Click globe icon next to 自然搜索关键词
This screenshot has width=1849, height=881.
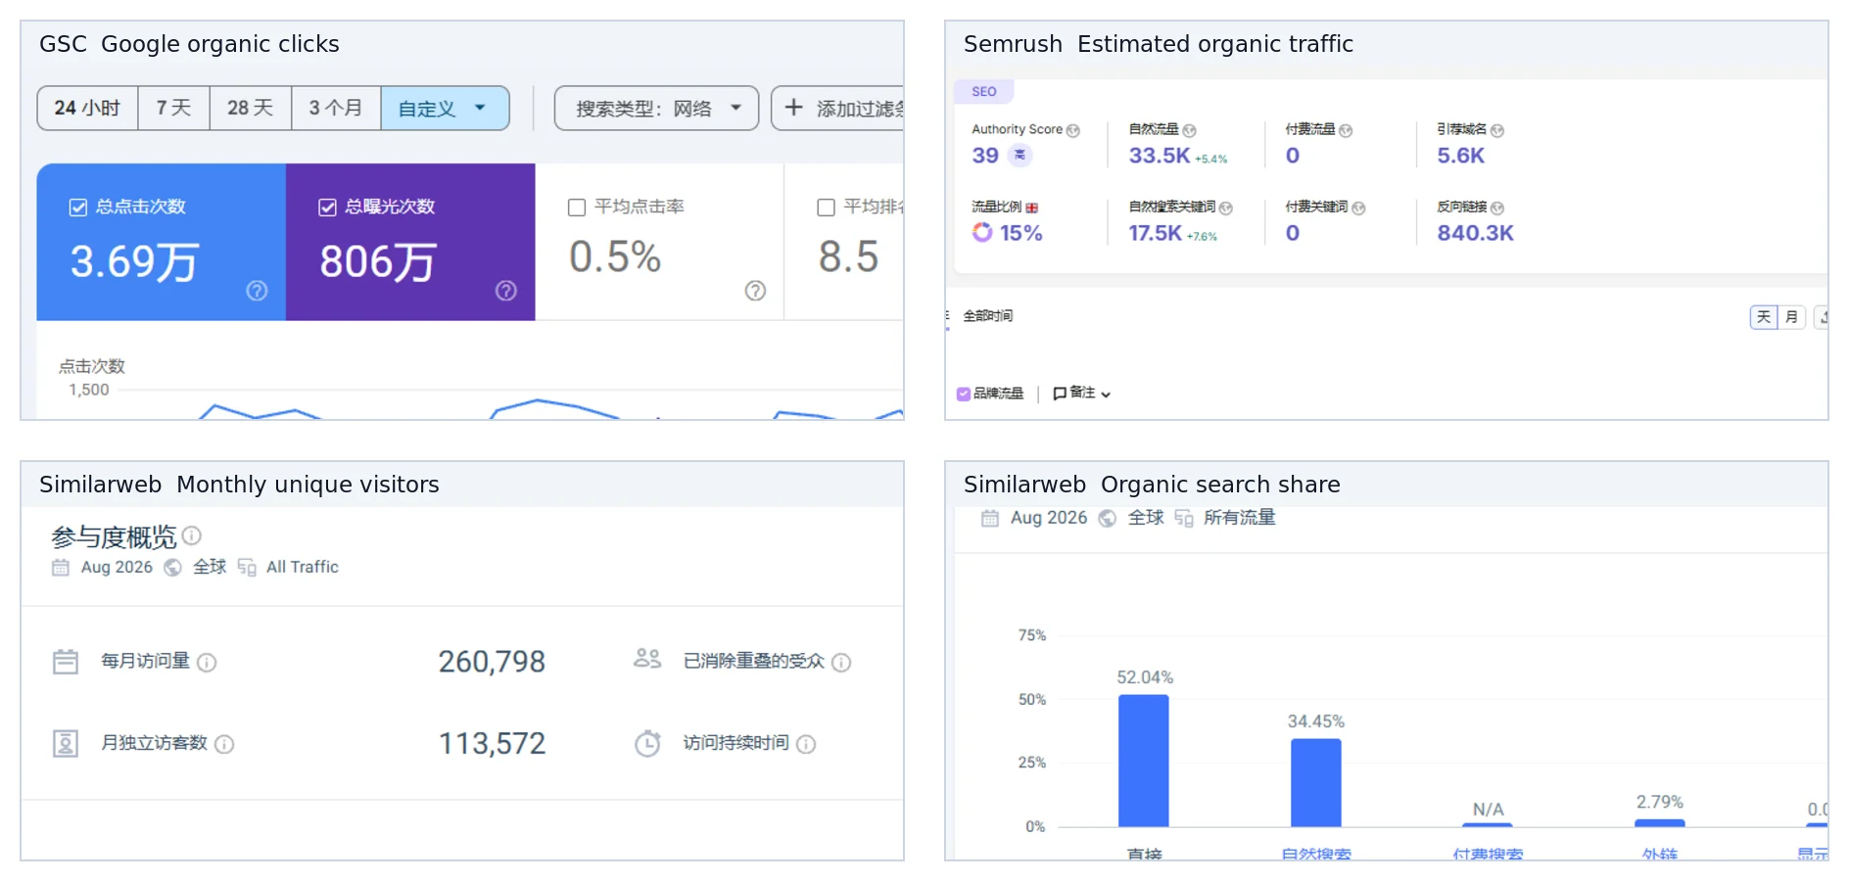point(1226,208)
